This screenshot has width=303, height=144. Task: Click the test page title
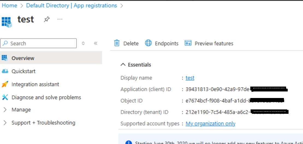click(x=26, y=19)
